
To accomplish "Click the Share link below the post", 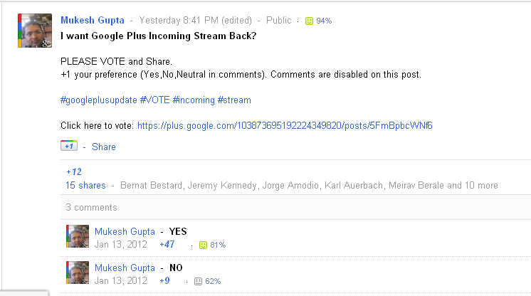I will point(103,147).
